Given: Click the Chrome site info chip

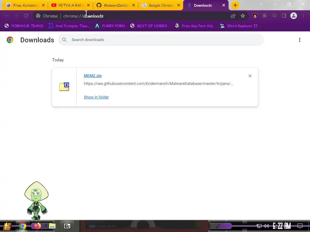Looking at the screenshot, I should pyautogui.click(x=47, y=16).
